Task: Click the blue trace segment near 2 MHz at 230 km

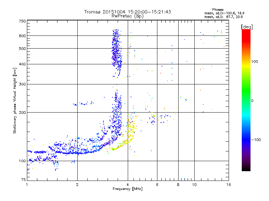Action: [83, 104]
